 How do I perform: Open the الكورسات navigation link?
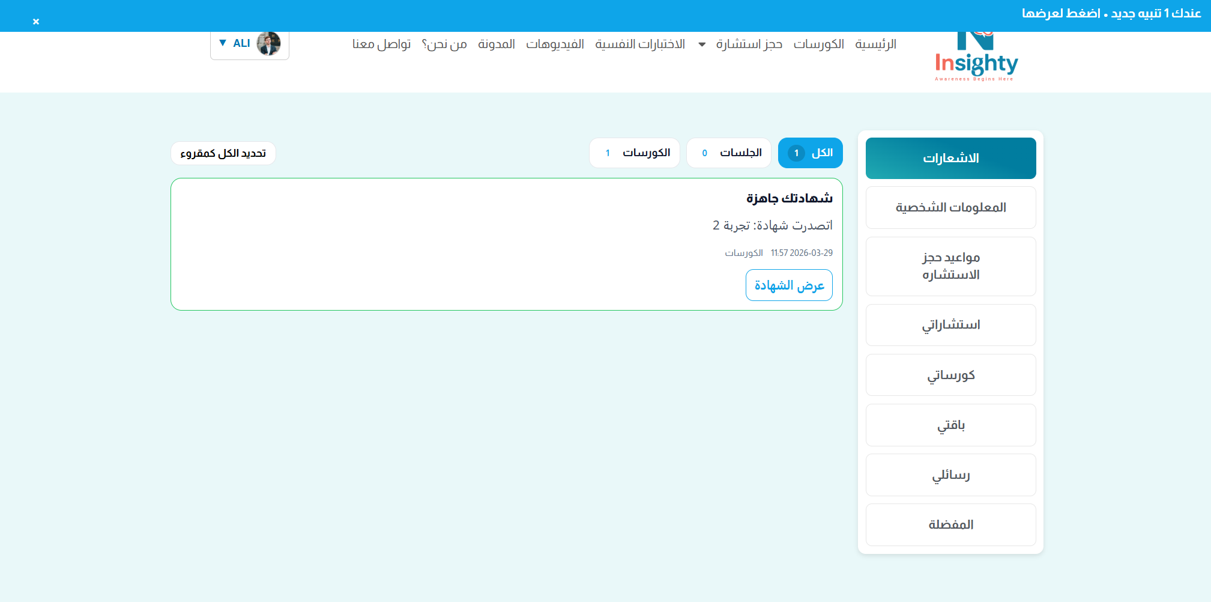point(818,44)
